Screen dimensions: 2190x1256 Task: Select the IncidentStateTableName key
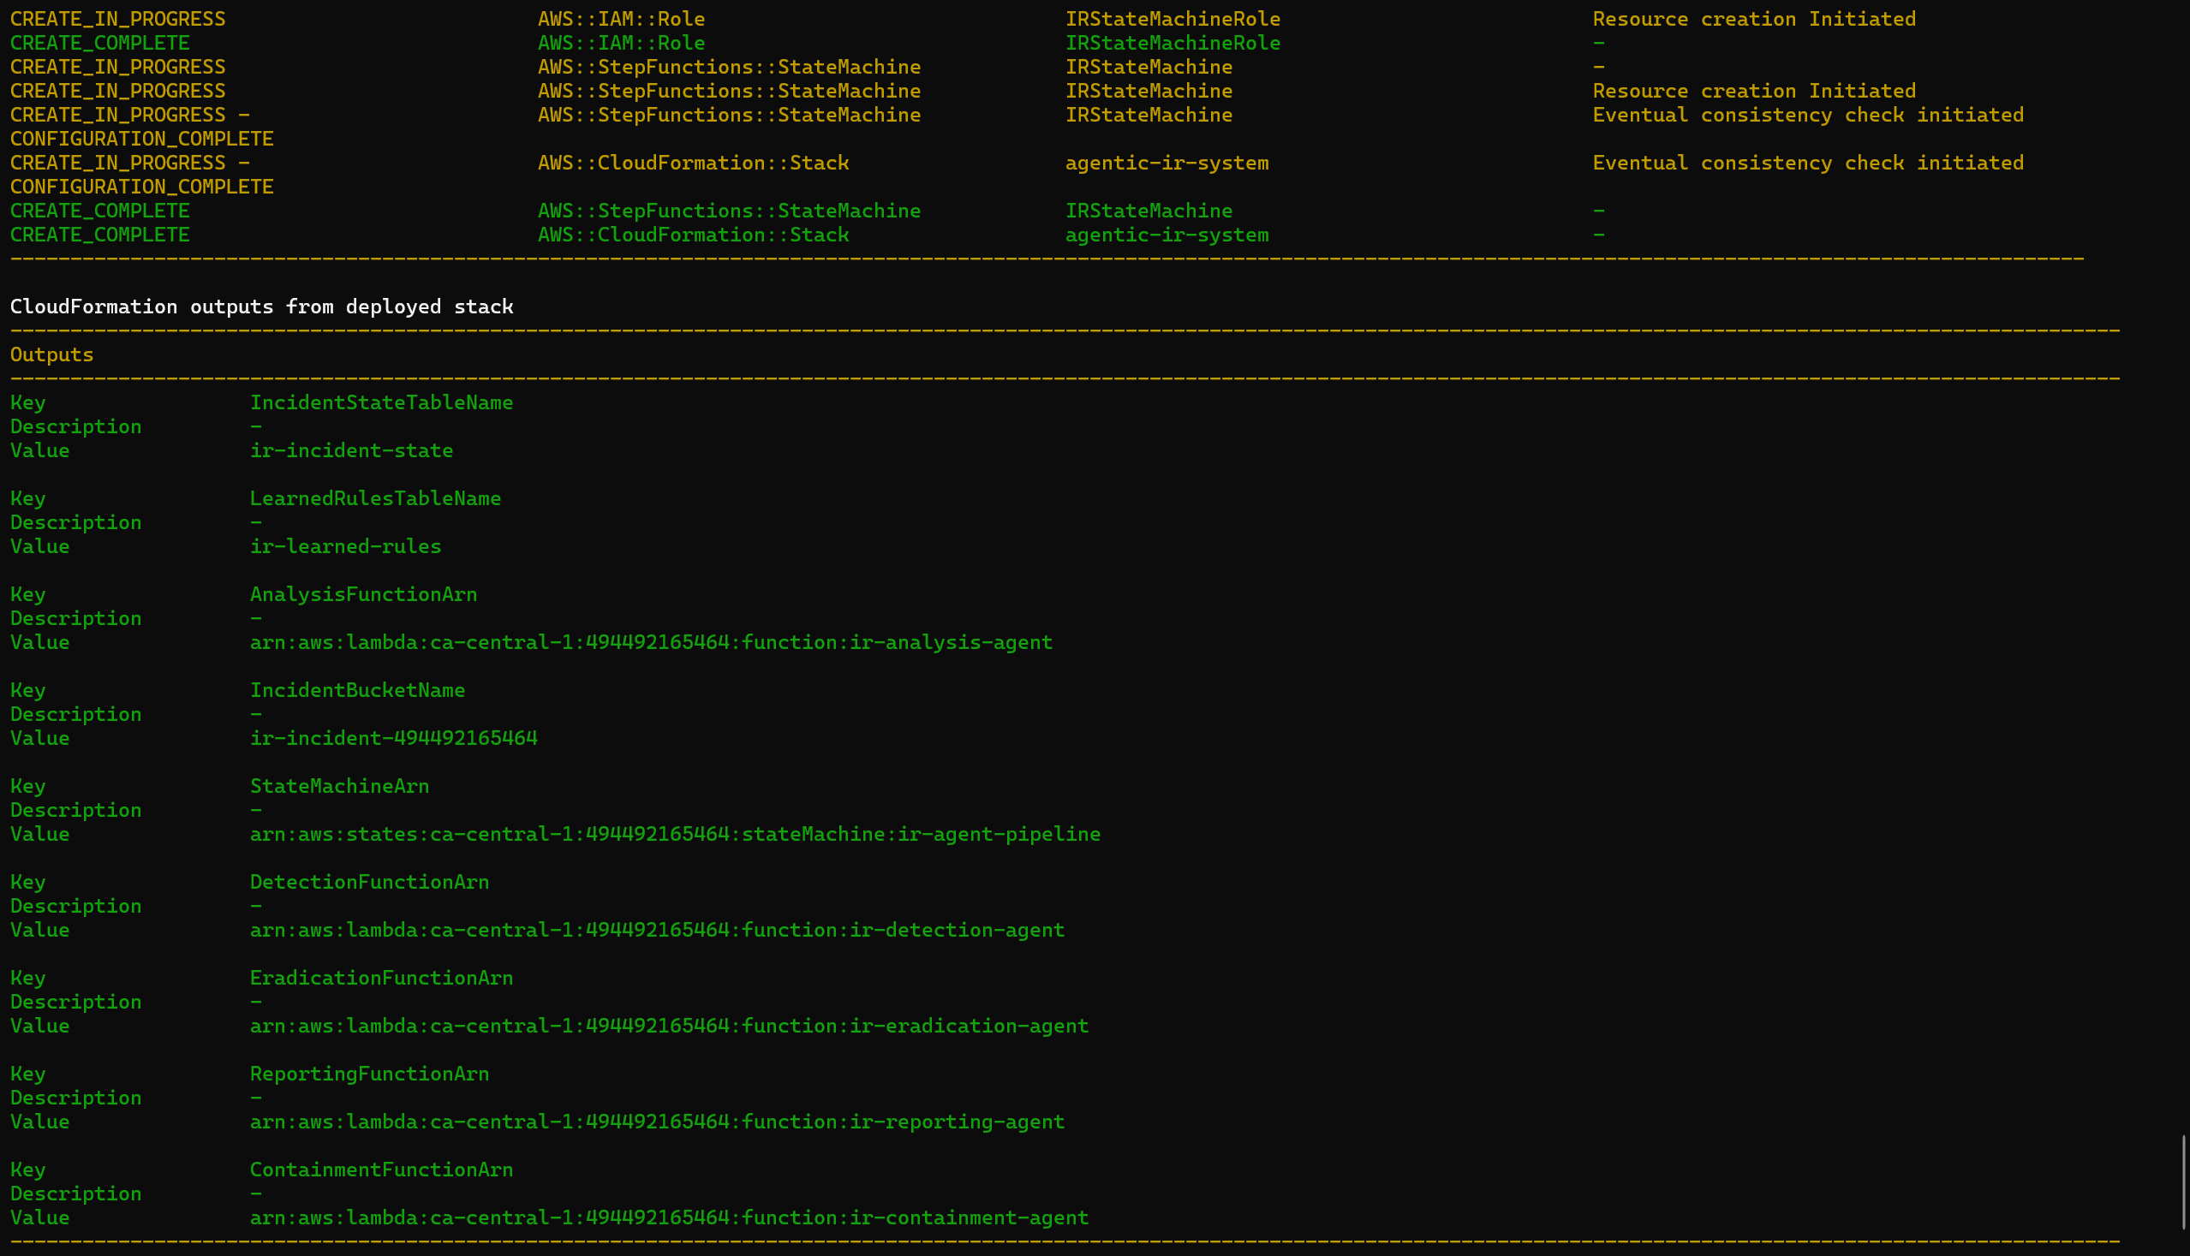pyautogui.click(x=381, y=403)
